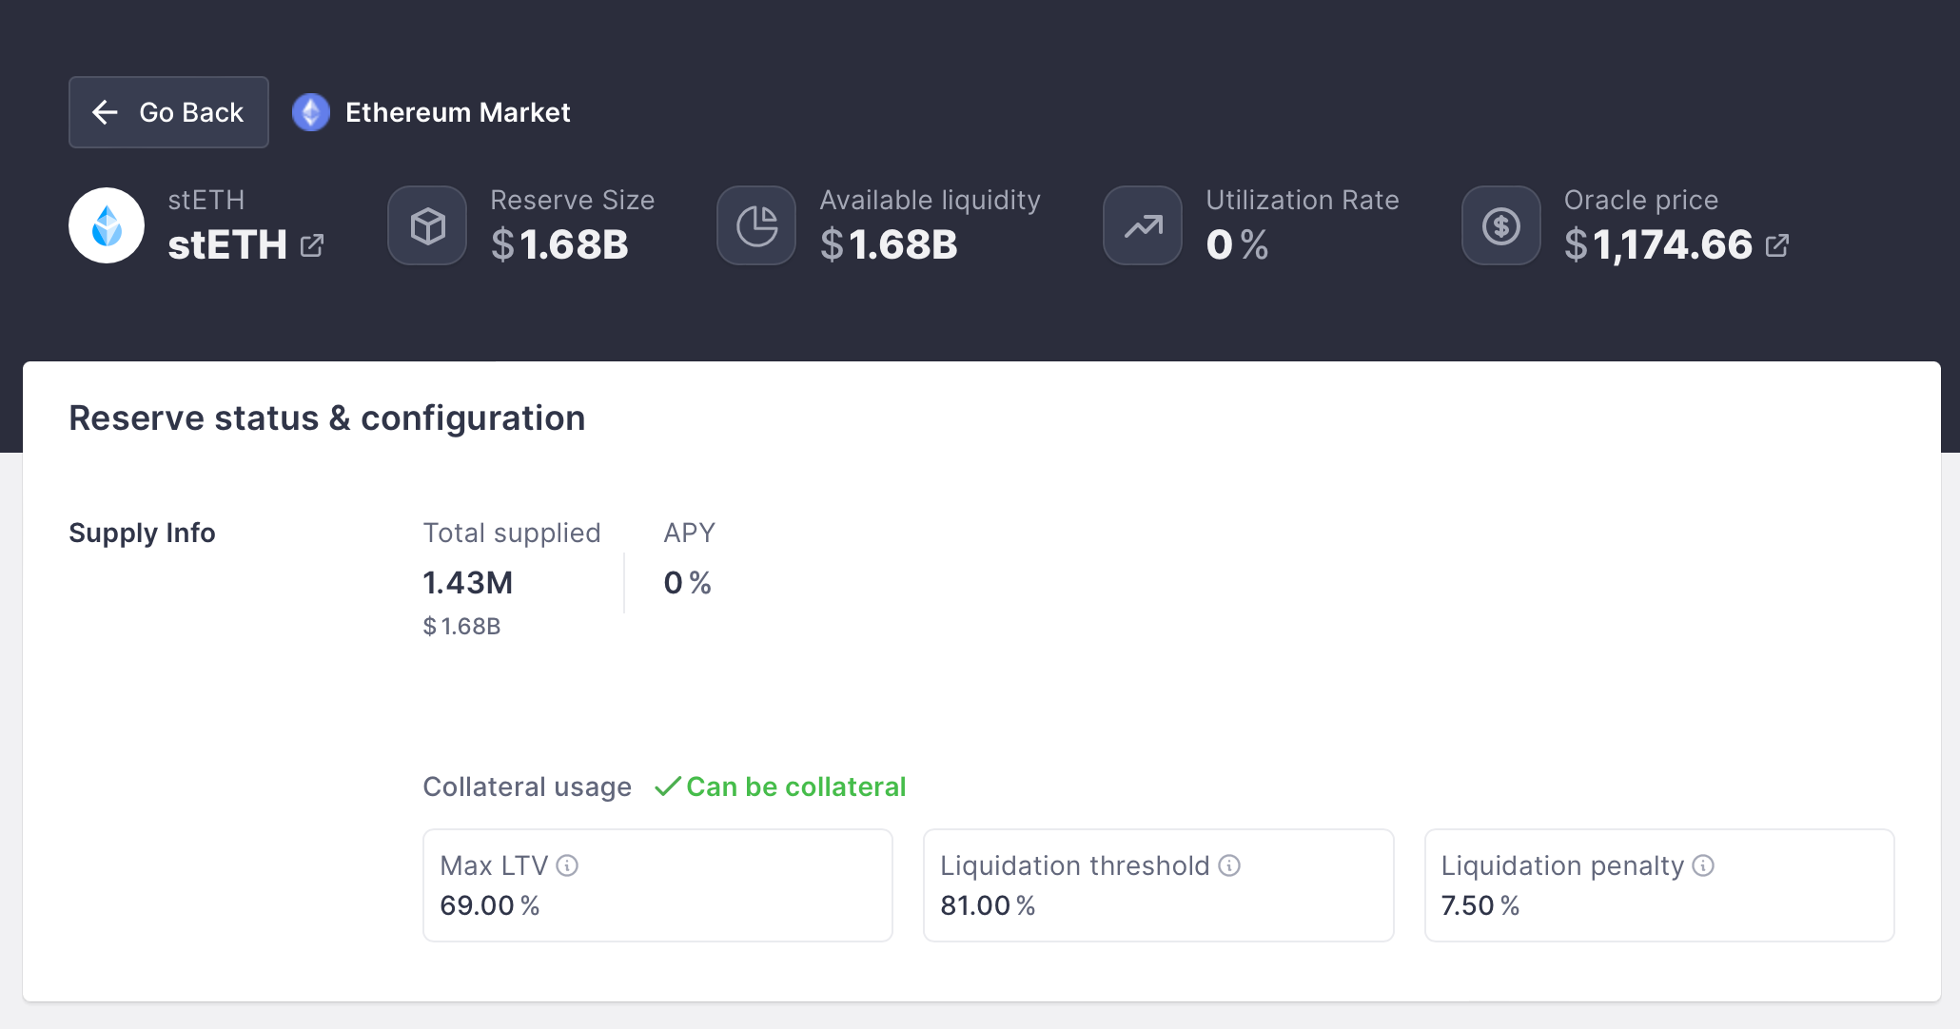Show the Max LTV info tooltip

pyautogui.click(x=567, y=865)
